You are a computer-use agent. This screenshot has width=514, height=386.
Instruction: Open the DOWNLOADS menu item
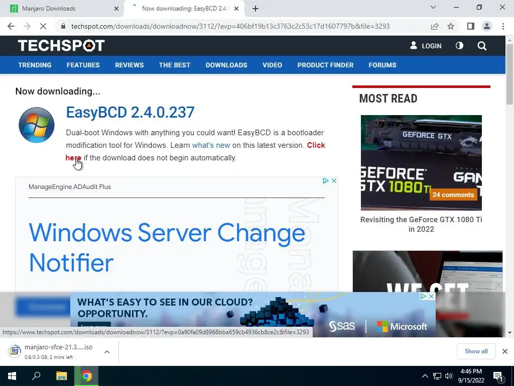click(x=226, y=65)
